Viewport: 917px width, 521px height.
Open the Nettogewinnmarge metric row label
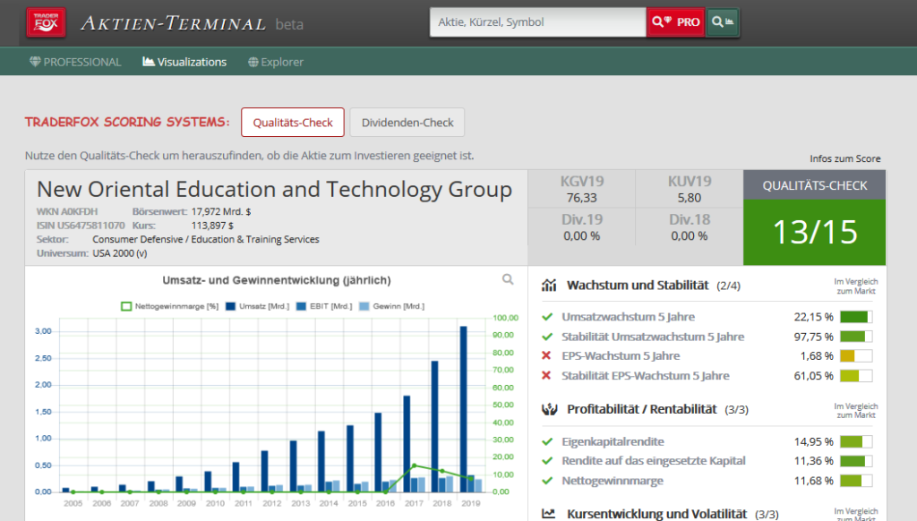coord(613,481)
